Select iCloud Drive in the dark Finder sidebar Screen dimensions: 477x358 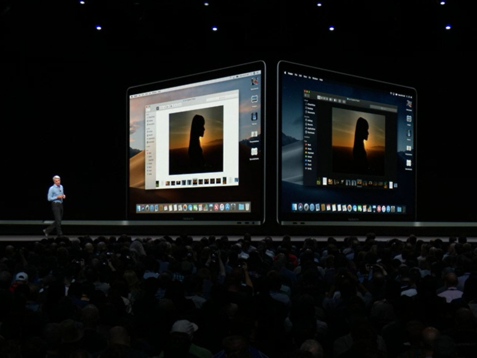coord(311,105)
